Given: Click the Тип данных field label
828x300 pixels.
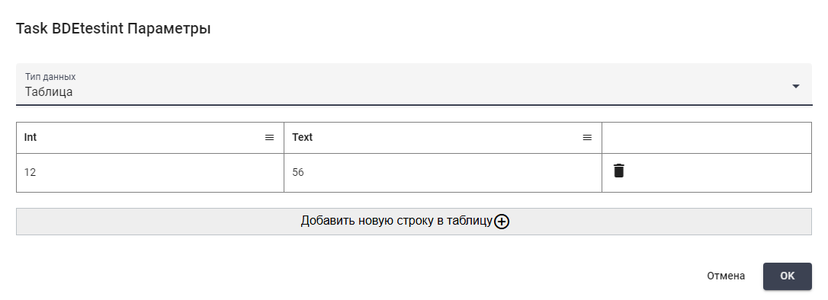Looking at the screenshot, I should coord(50,76).
